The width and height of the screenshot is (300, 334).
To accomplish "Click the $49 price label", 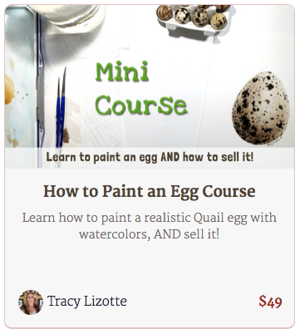I will (270, 302).
